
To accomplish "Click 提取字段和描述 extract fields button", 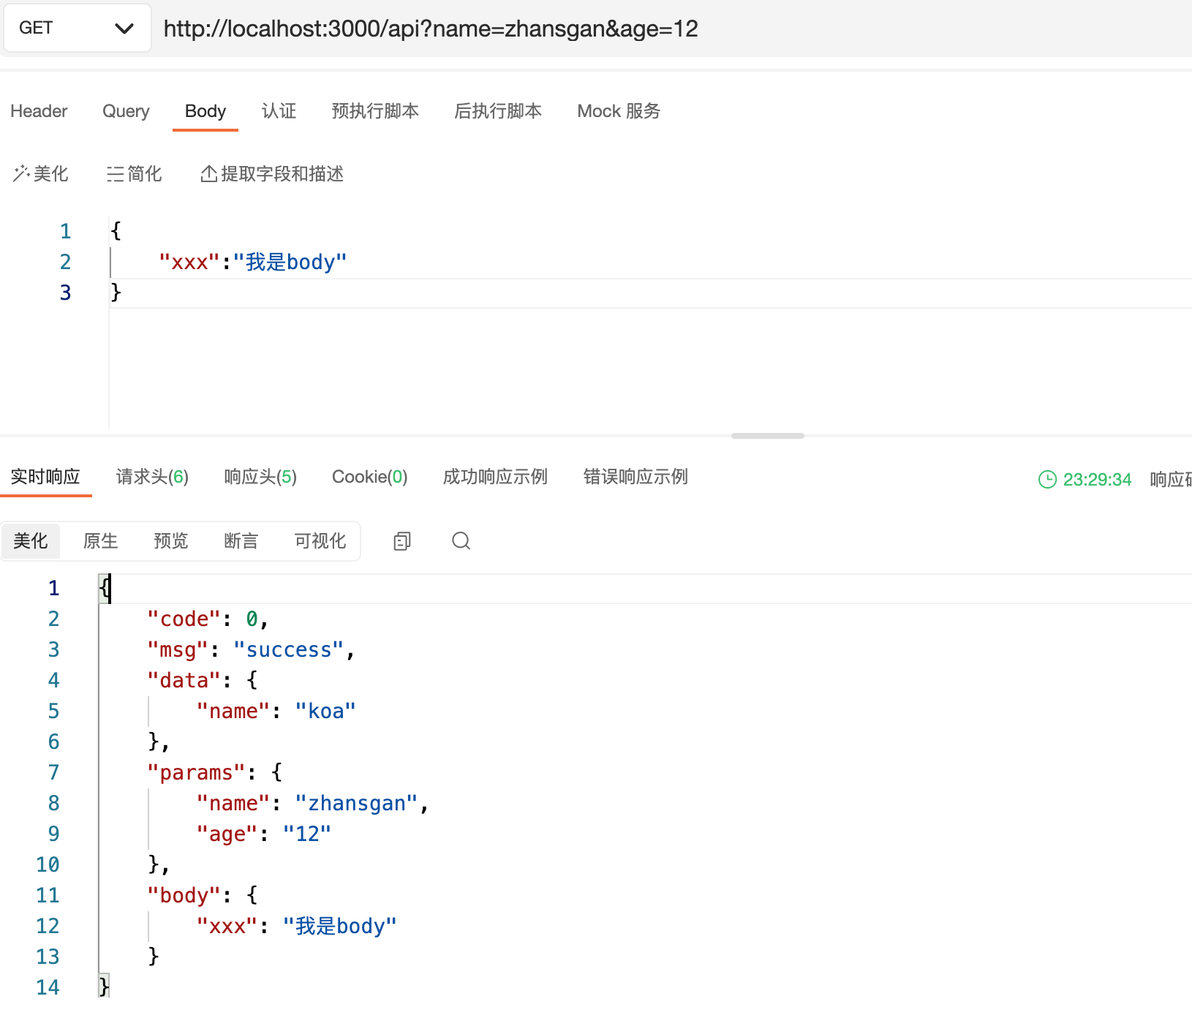I will click(x=272, y=174).
